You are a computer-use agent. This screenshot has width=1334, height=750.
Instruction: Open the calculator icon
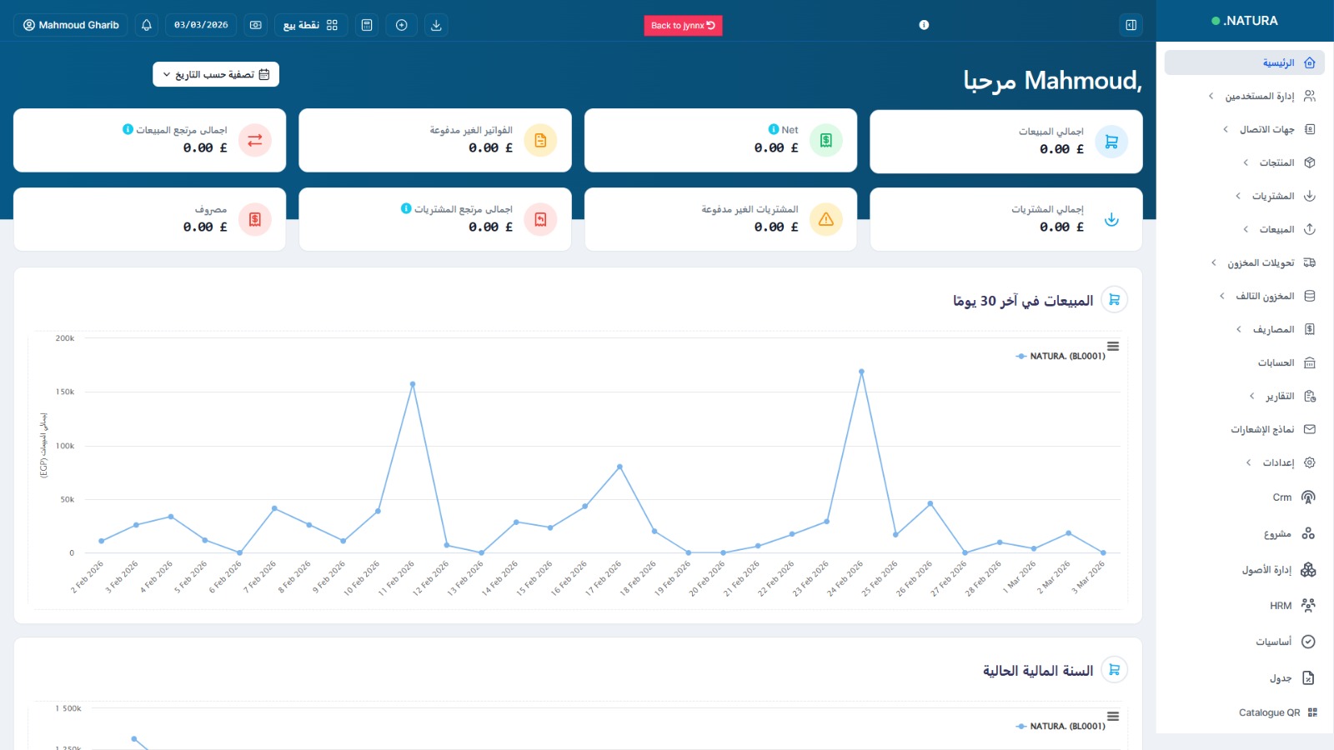point(367,25)
